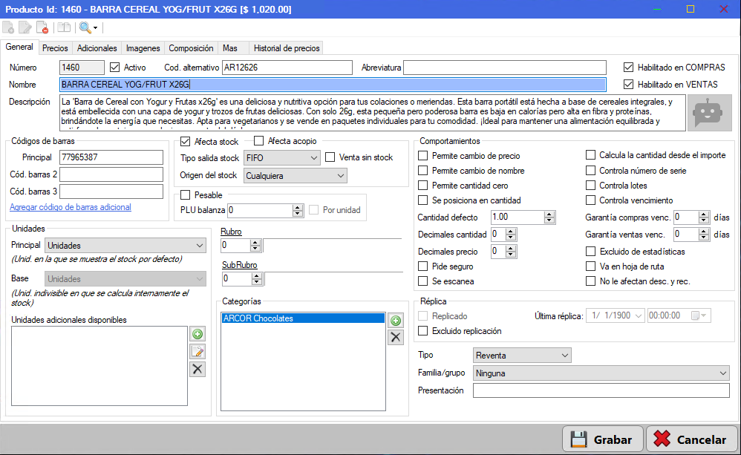Click the edit product toolbar icon
This screenshot has height=455, width=741.
point(25,28)
